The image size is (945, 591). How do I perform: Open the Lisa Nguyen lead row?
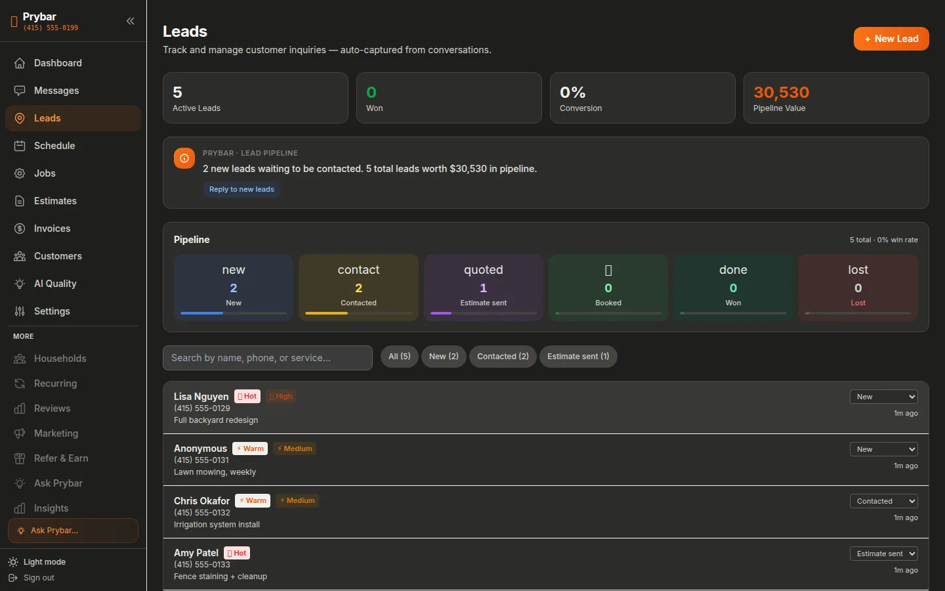pos(546,408)
